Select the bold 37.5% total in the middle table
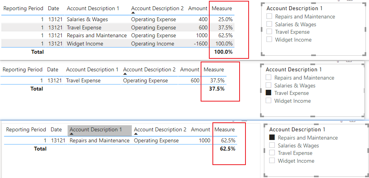This screenshot has width=369, height=178. coord(217,89)
